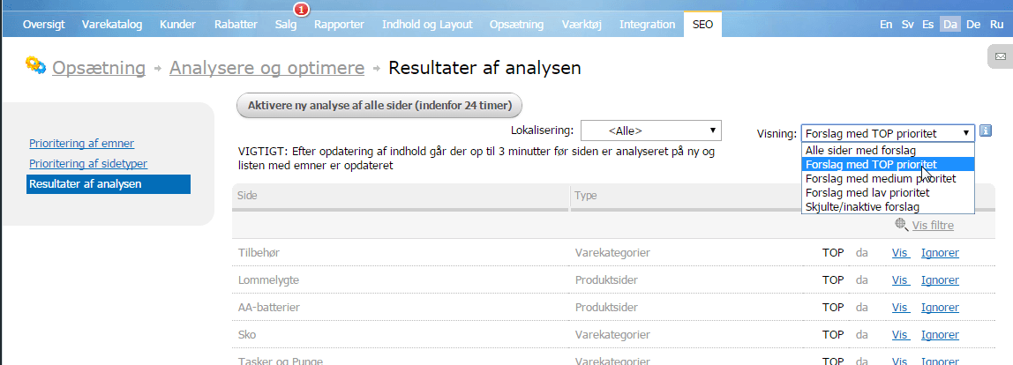The height and width of the screenshot is (365, 1013).
Task: Click Varekategorier in the Tilbehør row
Action: click(x=612, y=253)
